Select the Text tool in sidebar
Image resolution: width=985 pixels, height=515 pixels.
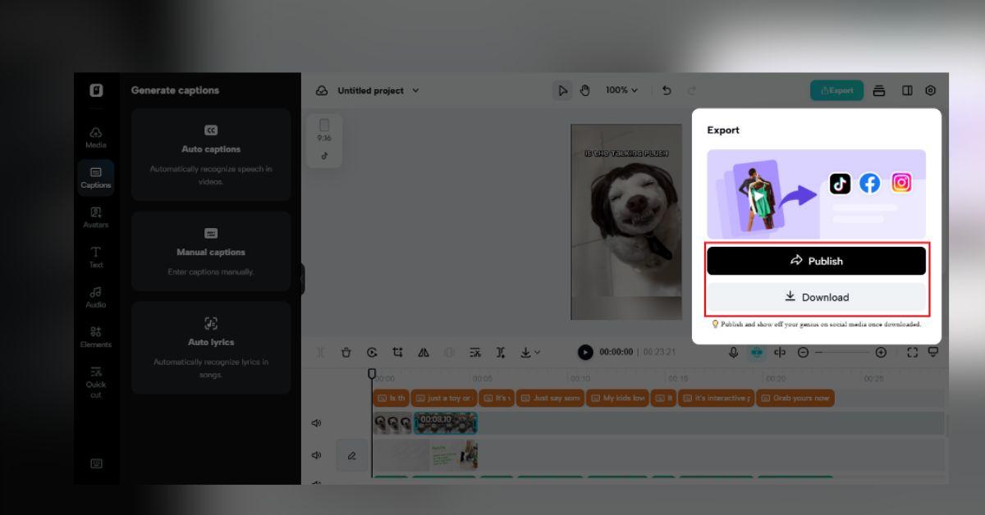point(96,257)
